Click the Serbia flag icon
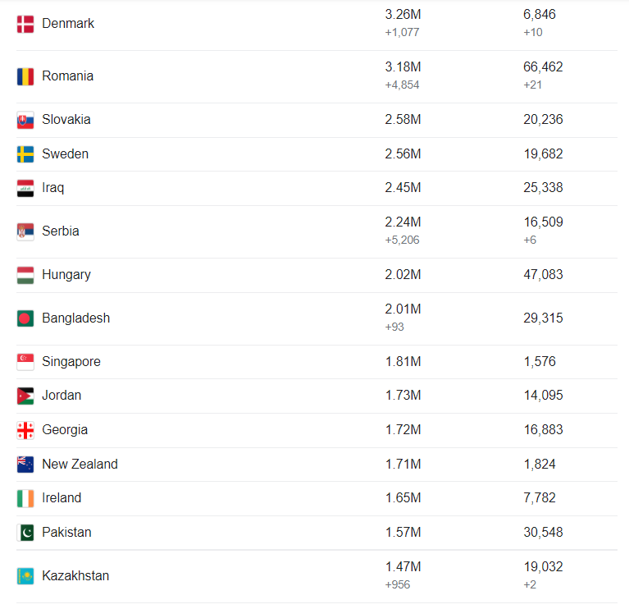Viewport: 629px width, 609px height. pyautogui.click(x=25, y=231)
